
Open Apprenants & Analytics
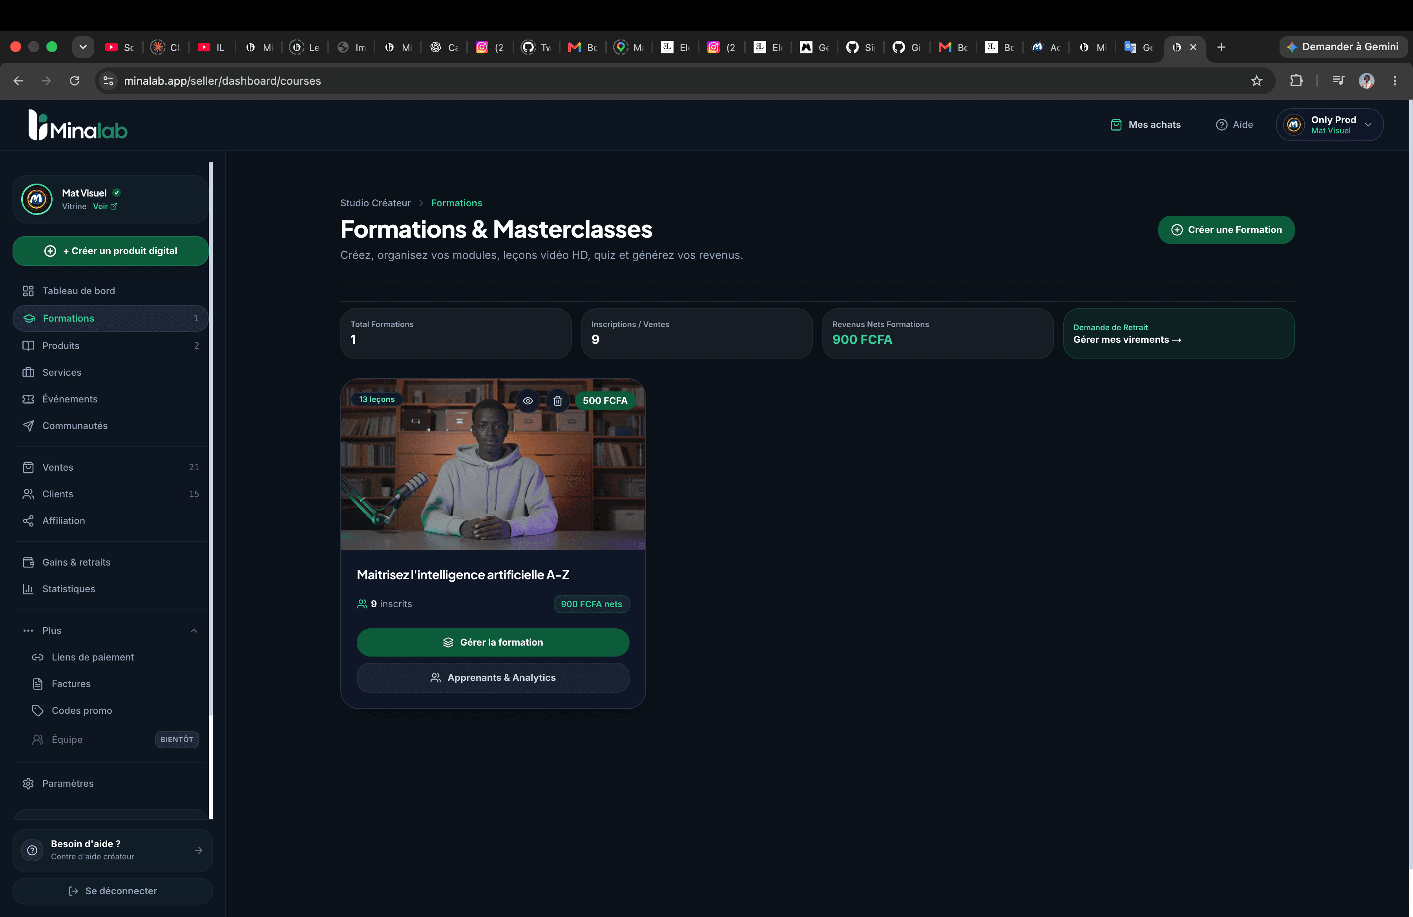[x=493, y=677]
